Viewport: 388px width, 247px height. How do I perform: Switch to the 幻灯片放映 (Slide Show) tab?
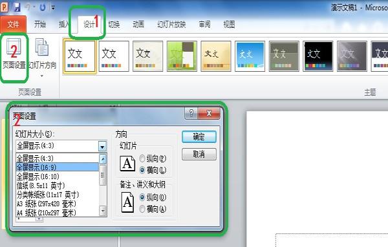tap(171, 25)
